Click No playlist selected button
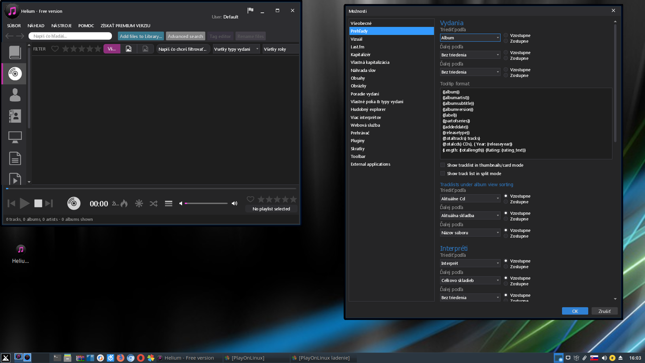The height and width of the screenshot is (363, 645). [x=272, y=209]
